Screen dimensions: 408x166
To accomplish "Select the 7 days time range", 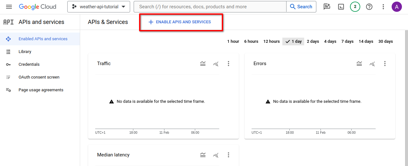I will [347, 41].
